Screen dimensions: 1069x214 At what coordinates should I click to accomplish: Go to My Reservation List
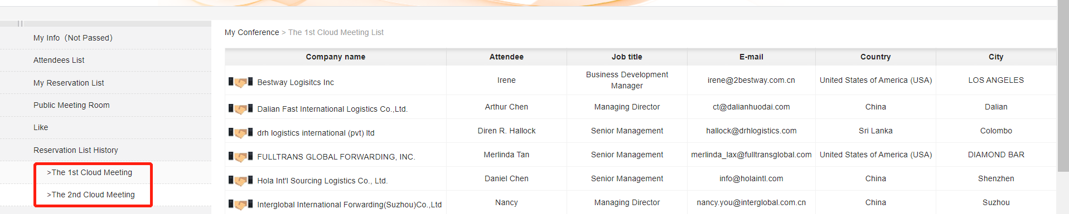[69, 83]
